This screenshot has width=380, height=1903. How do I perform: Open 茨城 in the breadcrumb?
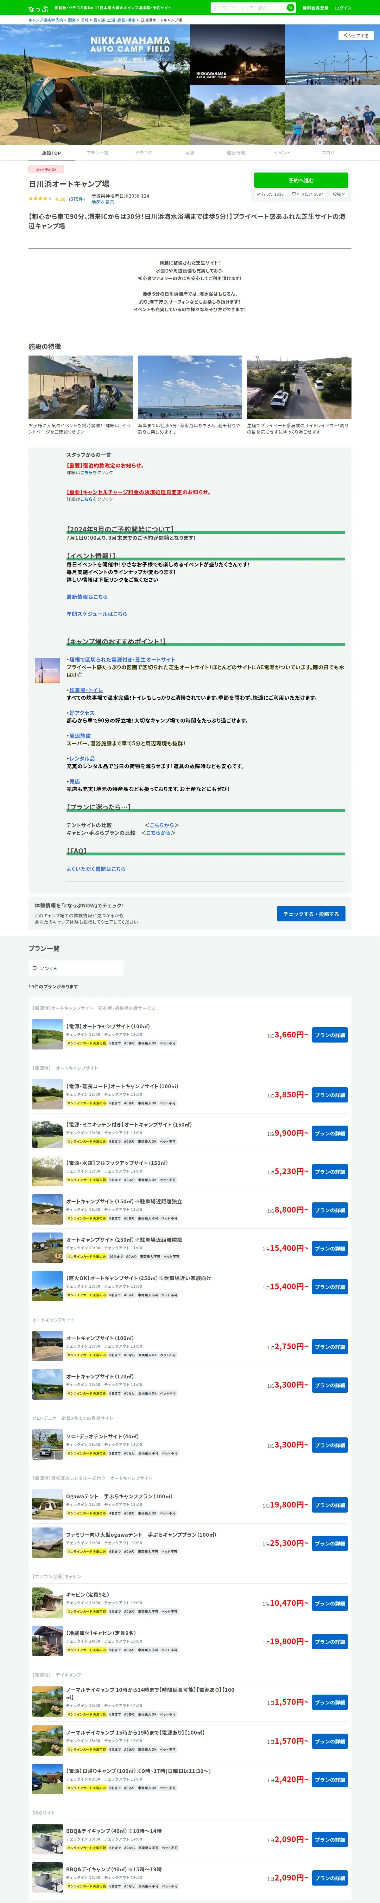click(x=85, y=20)
